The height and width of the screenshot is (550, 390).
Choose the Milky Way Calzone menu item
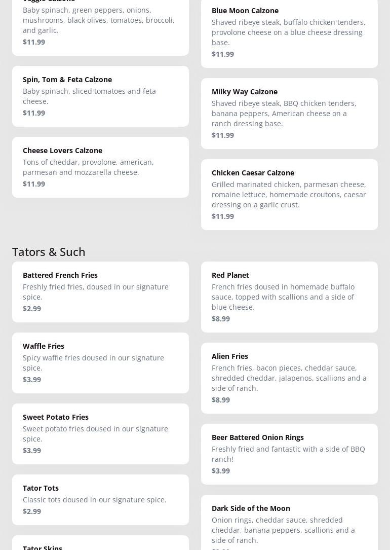[x=289, y=114]
